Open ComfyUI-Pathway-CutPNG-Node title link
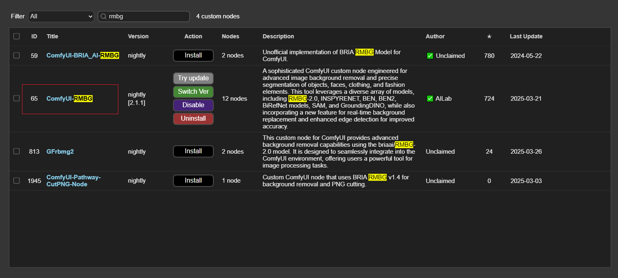The width and height of the screenshot is (618, 278). tap(73, 181)
